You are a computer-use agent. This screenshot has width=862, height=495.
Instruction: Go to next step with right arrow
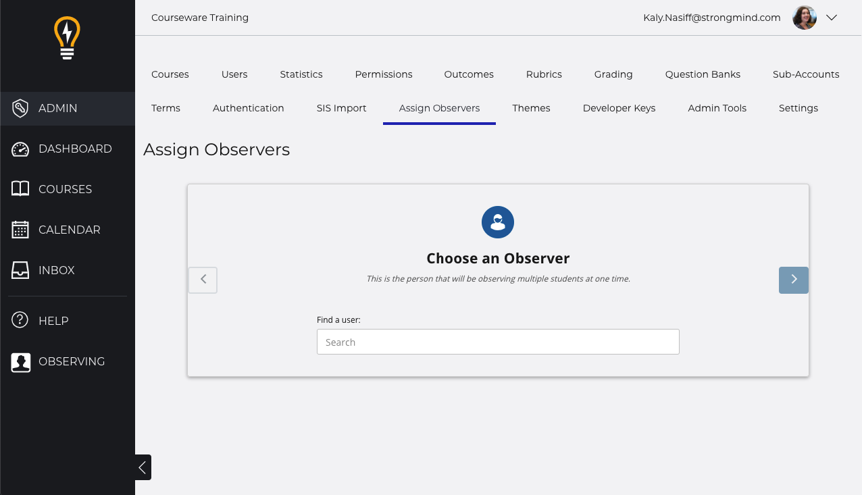(x=793, y=280)
